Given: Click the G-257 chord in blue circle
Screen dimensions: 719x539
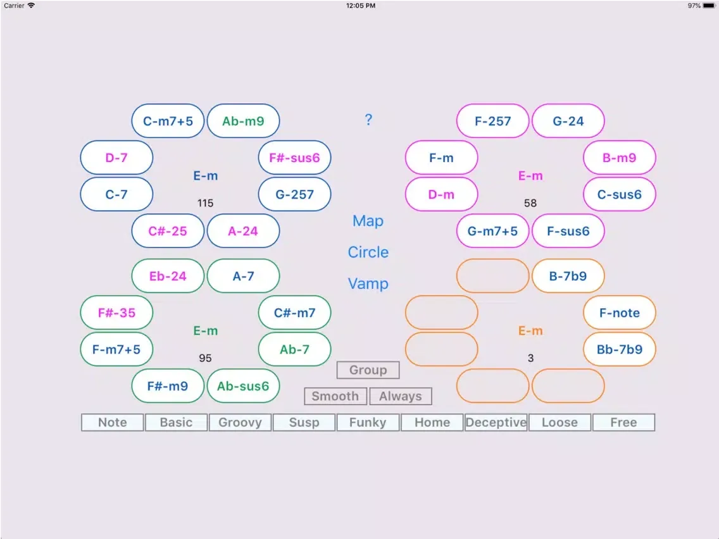Looking at the screenshot, I should [x=294, y=194].
